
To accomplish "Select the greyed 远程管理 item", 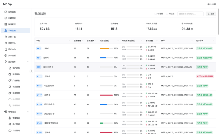I will (x=16, y=106).
